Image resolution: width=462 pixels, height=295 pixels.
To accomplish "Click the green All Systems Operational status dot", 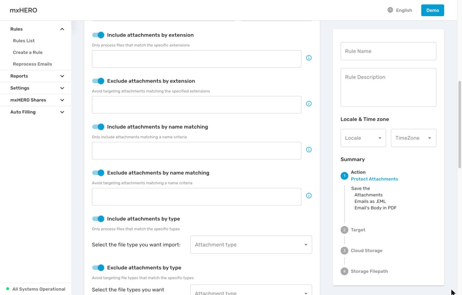I will pyautogui.click(x=8, y=289).
